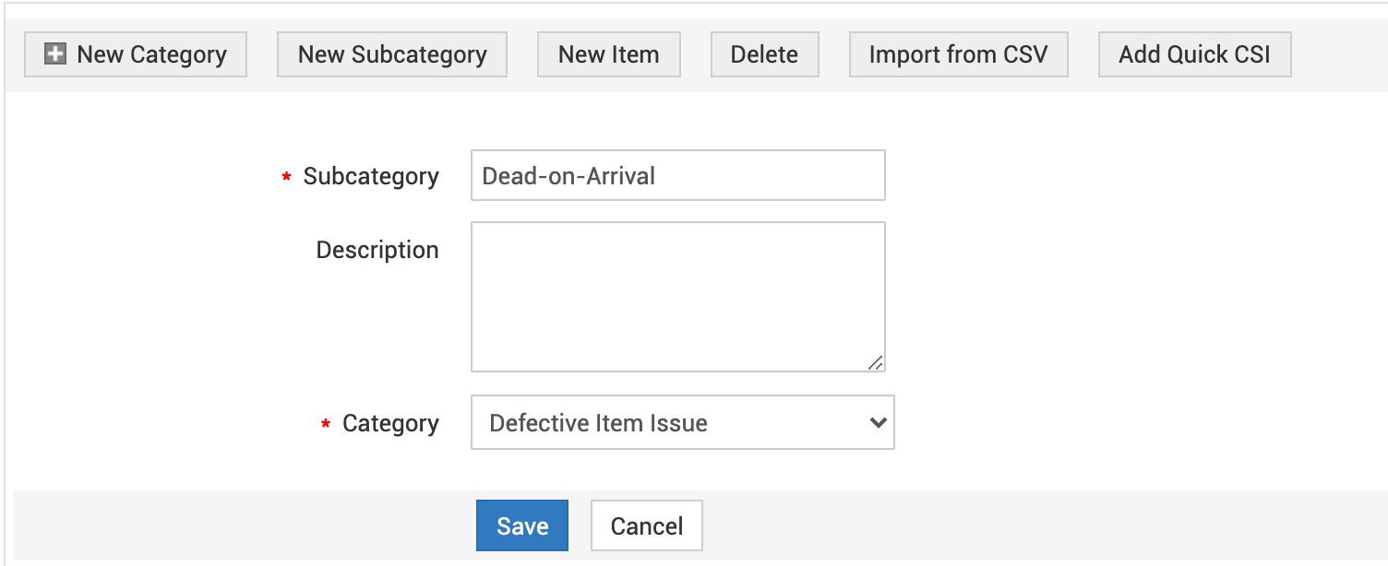The height and width of the screenshot is (566, 1388).
Task: Click the Category field label
Action: pyautogui.click(x=390, y=423)
